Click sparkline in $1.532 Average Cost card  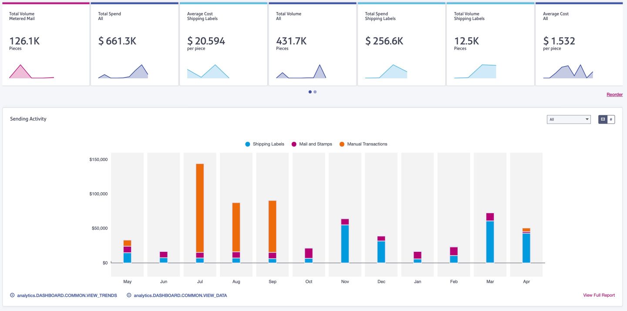click(x=568, y=72)
